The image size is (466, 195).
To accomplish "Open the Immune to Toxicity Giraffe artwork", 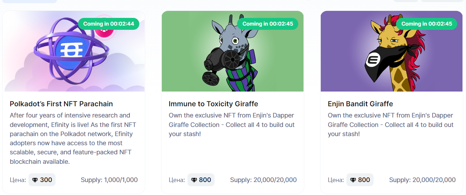I will pyautogui.click(x=233, y=51).
